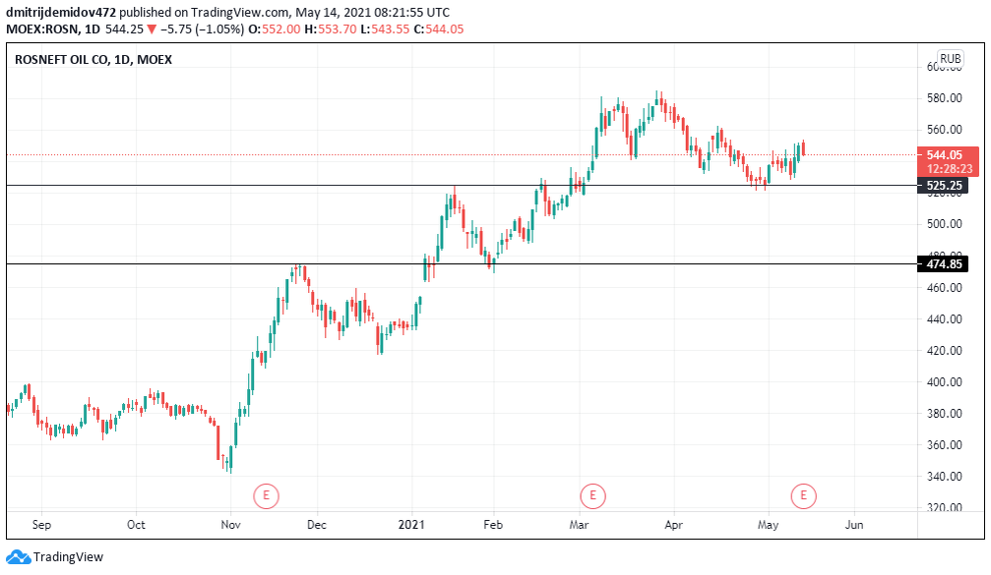Click the change value −5.75 (−1.05%)
This screenshot has width=991, height=575.
point(203,29)
